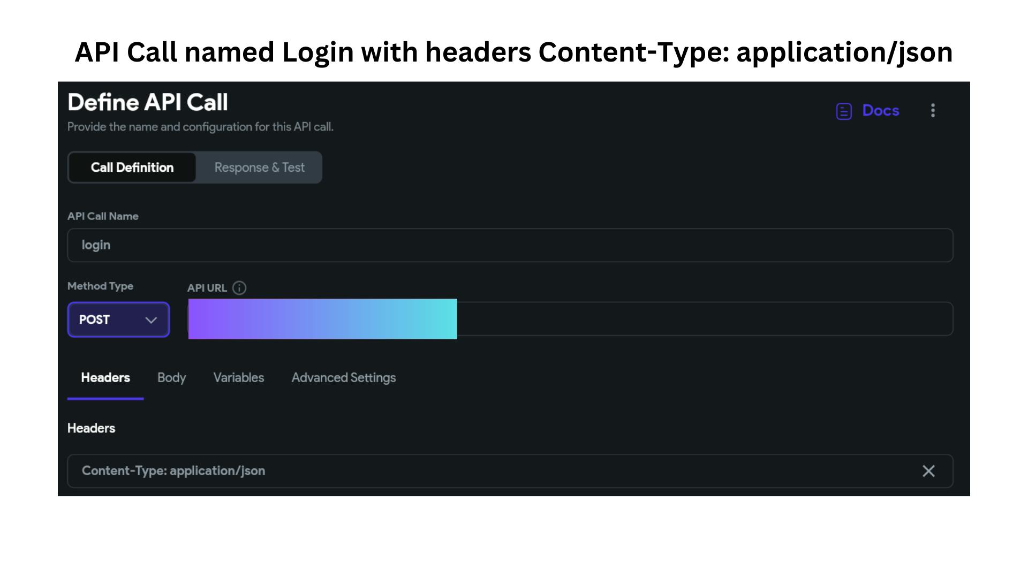Image resolution: width=1028 pixels, height=578 pixels.
Task: Open the three-dot more options menu
Action: click(933, 110)
